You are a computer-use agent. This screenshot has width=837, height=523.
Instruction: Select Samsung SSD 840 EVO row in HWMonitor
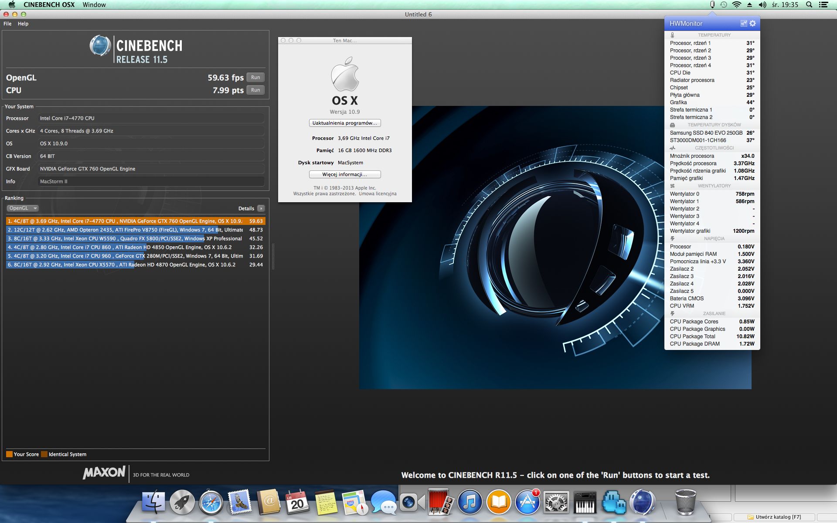[x=712, y=133]
